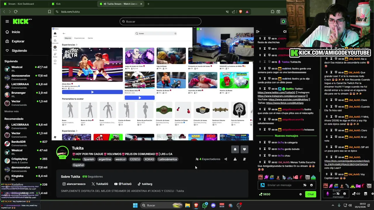374x210 pixels.
Task: Open the X profile TukitaGG
Action: [x=100, y=184]
